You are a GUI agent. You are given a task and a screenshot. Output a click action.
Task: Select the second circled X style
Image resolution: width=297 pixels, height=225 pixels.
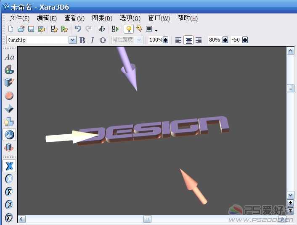point(9,192)
